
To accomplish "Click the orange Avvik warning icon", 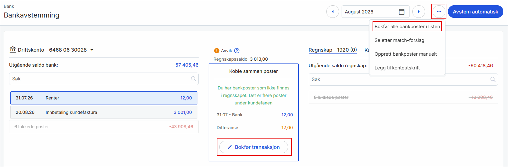I will pyautogui.click(x=217, y=51).
